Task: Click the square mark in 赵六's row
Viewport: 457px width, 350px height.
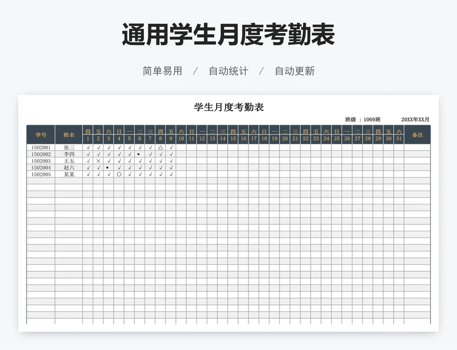Action: tap(107, 167)
